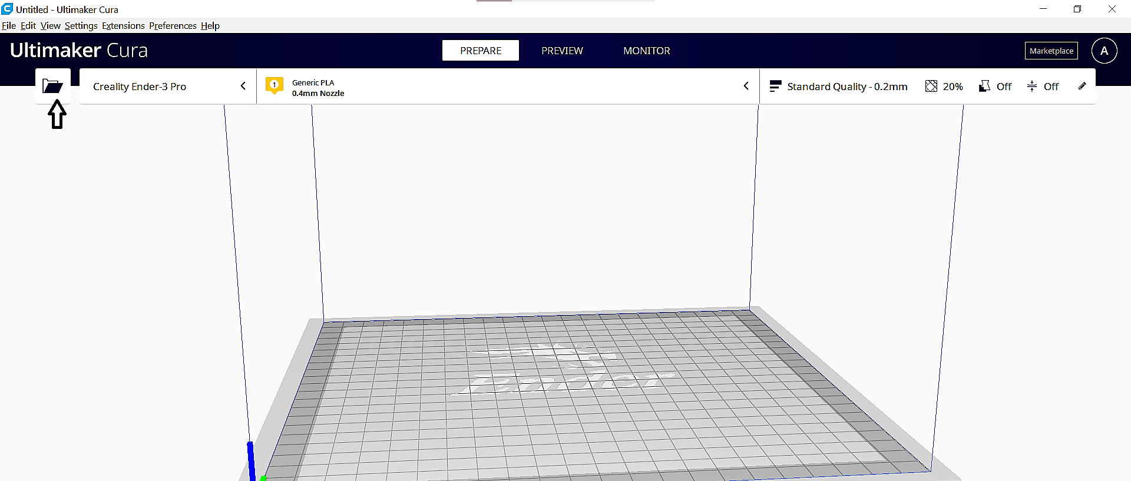Click the 0.4mm Nozzle label
The width and height of the screenshot is (1131, 481).
pos(318,93)
